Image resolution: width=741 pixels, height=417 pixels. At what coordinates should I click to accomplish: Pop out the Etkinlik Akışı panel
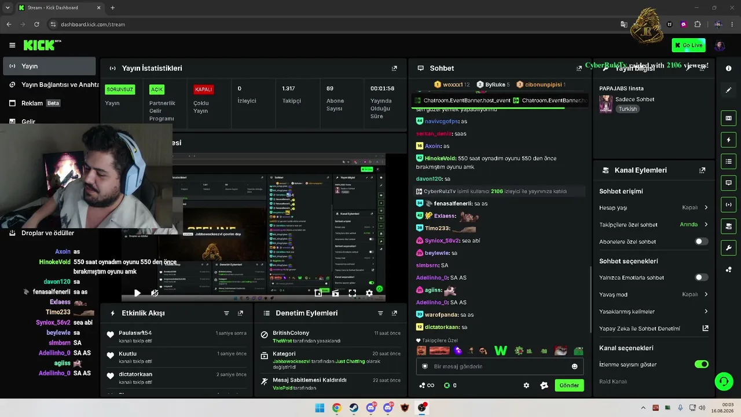[x=240, y=313]
